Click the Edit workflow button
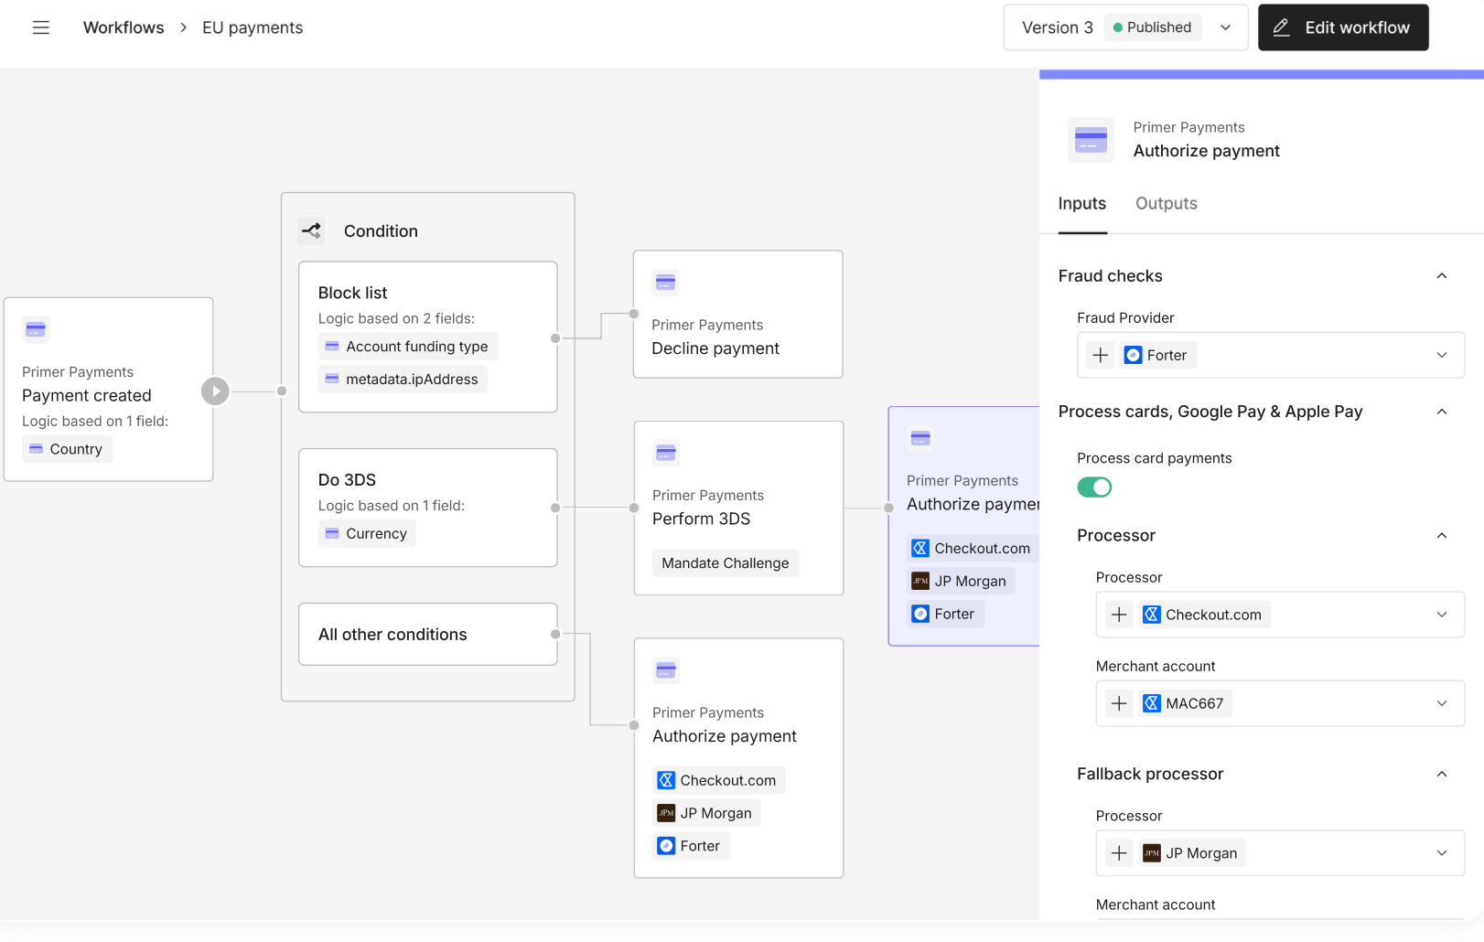This screenshot has width=1484, height=942. point(1343,27)
